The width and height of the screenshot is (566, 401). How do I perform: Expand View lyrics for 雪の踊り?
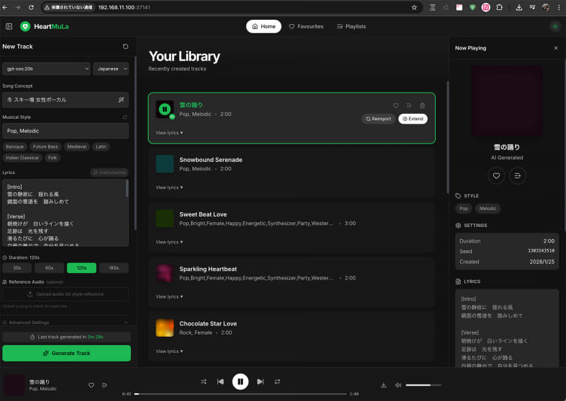169,133
